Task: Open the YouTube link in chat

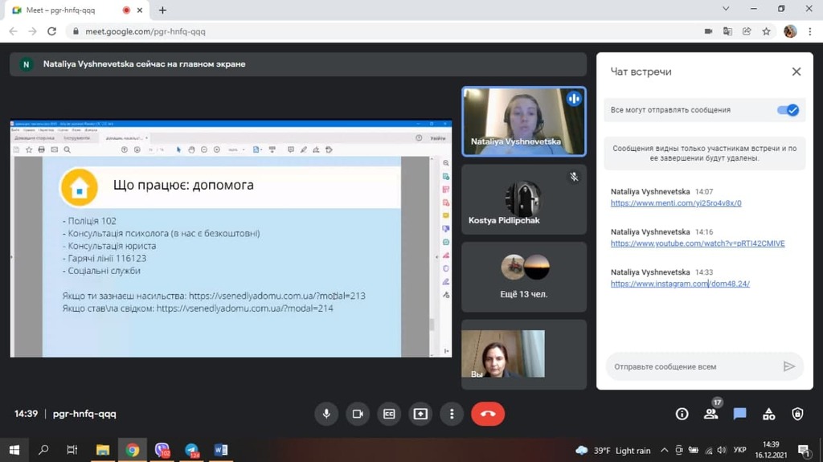Action: point(697,243)
